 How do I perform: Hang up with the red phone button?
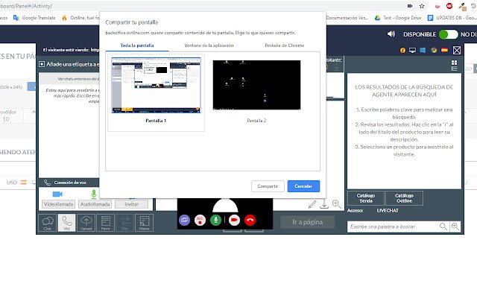point(250,220)
